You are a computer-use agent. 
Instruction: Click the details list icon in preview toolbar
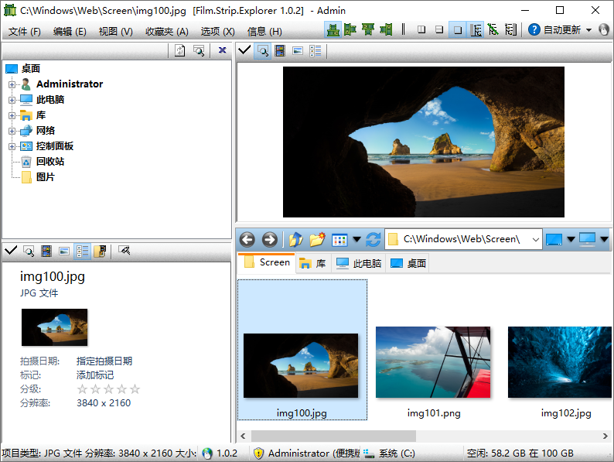316,50
